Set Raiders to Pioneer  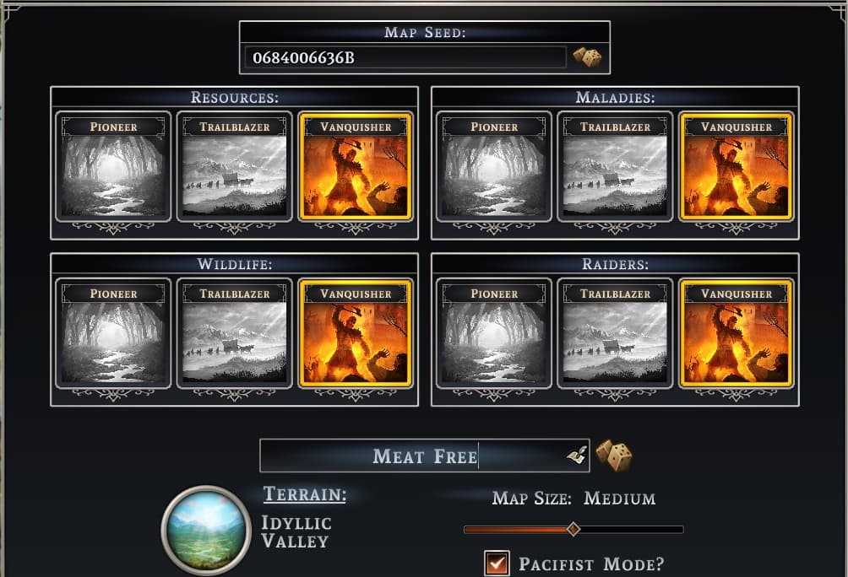[x=494, y=333]
